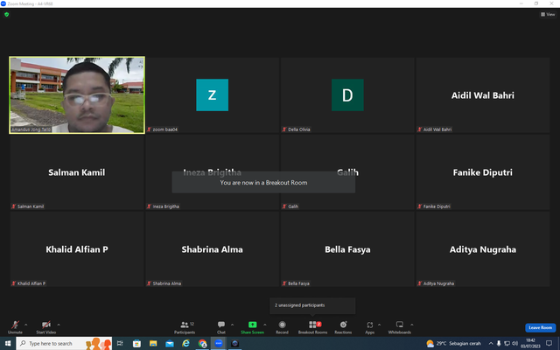Expand chat options arrow next to Chat

click(x=232, y=325)
